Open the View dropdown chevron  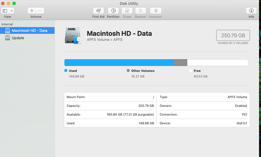(12, 11)
